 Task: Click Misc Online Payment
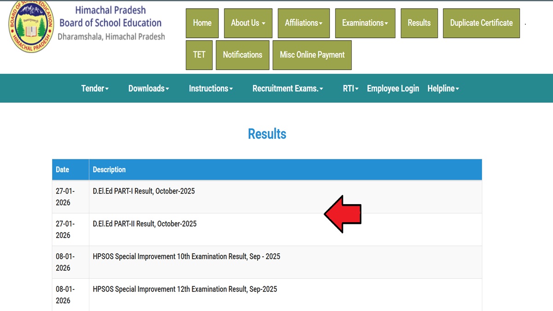click(x=312, y=54)
